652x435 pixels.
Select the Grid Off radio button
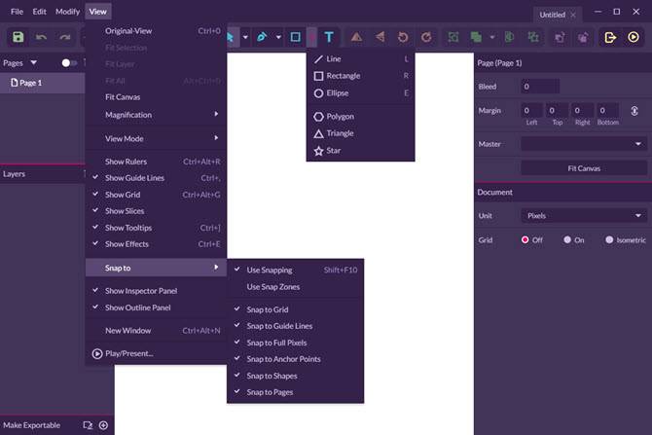(x=525, y=240)
